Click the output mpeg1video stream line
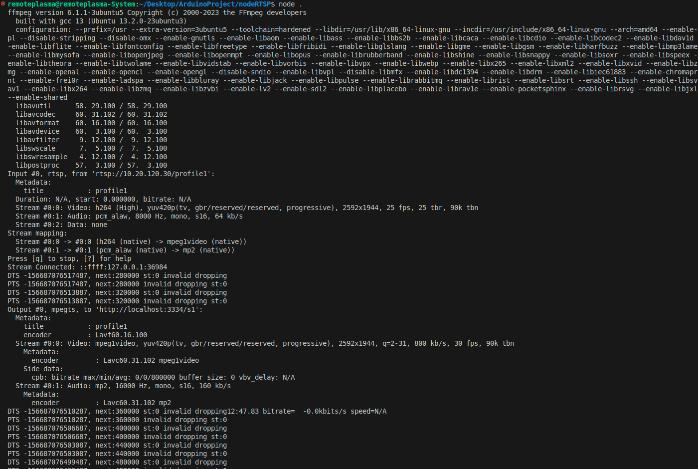 (x=265, y=343)
